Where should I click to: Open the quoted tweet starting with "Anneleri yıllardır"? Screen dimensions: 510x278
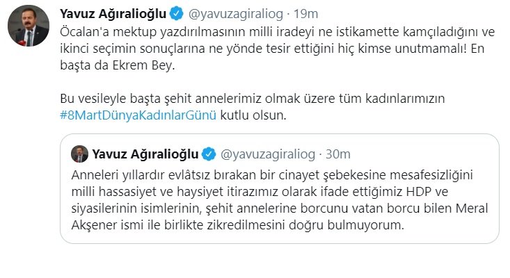(x=280, y=188)
